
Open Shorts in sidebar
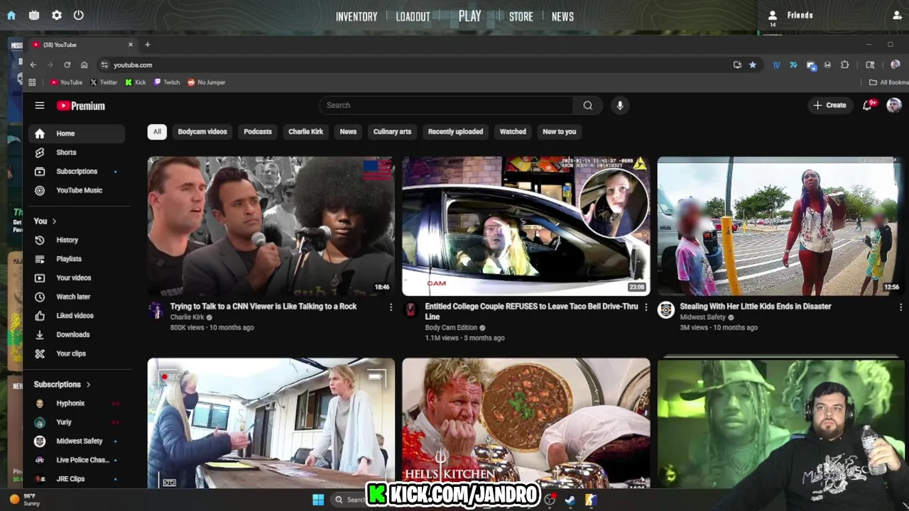pos(77,153)
